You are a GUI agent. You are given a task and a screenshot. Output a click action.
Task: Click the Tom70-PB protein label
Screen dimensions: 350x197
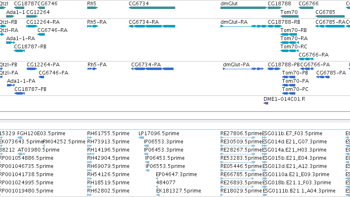coord(295,73)
